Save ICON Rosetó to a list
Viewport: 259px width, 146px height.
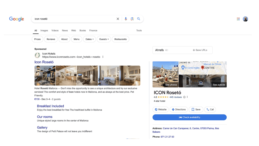[x=196, y=109]
